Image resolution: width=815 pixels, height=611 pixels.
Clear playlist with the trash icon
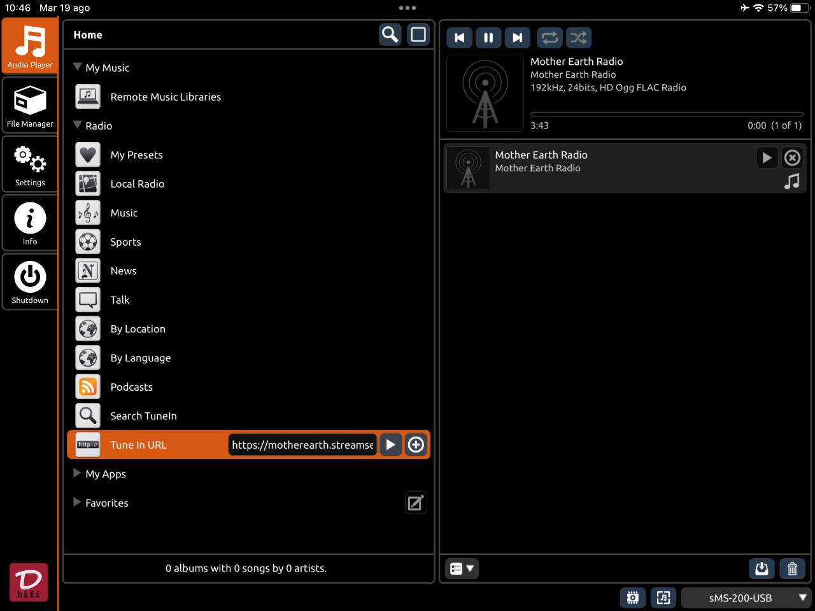(x=792, y=568)
